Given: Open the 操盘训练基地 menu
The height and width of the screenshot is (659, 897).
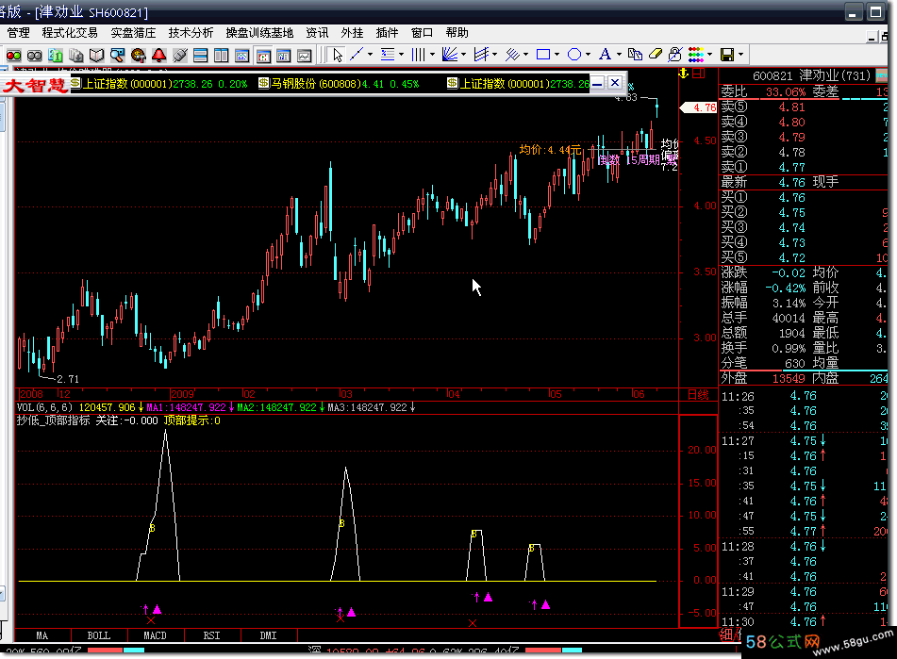Looking at the screenshot, I should [259, 33].
